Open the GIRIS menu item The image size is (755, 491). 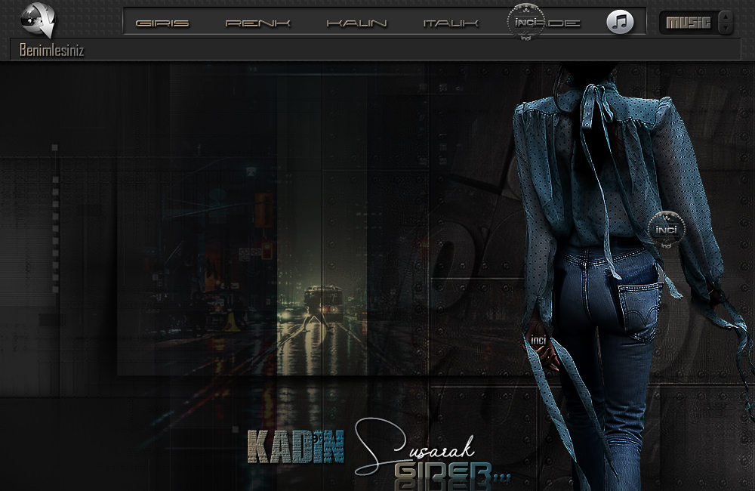[x=162, y=23]
